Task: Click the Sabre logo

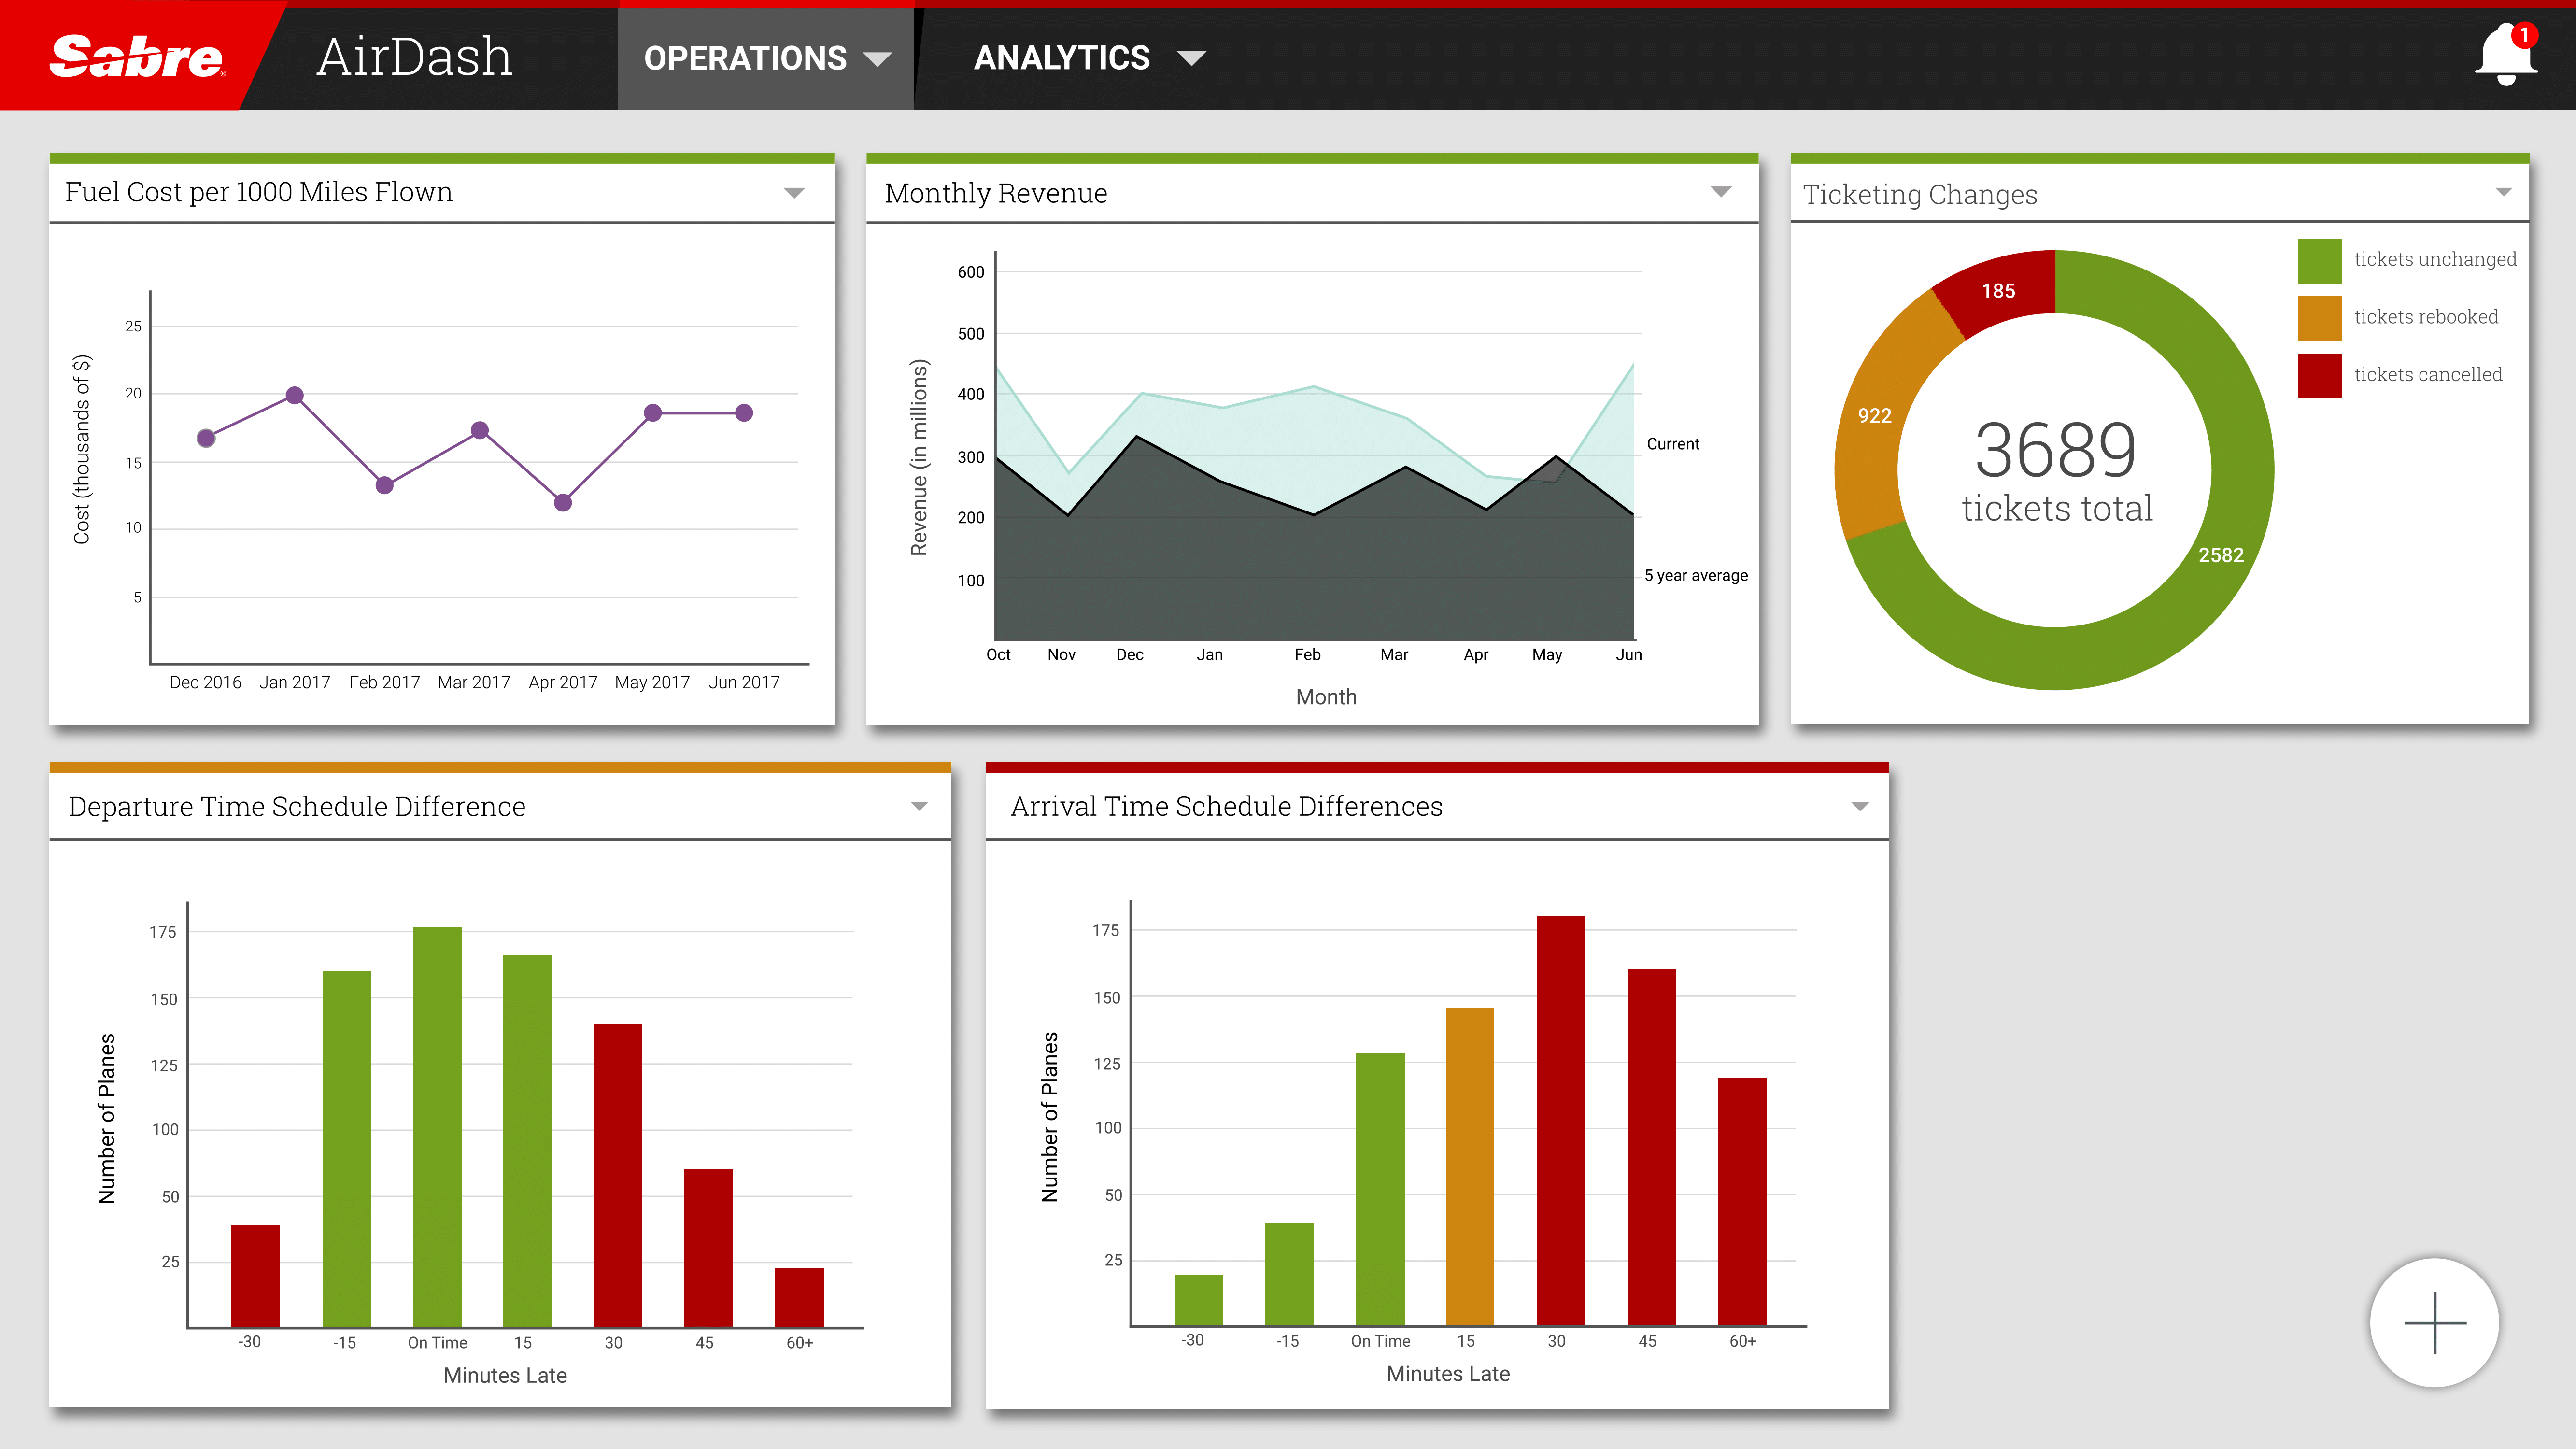Action: [137, 57]
